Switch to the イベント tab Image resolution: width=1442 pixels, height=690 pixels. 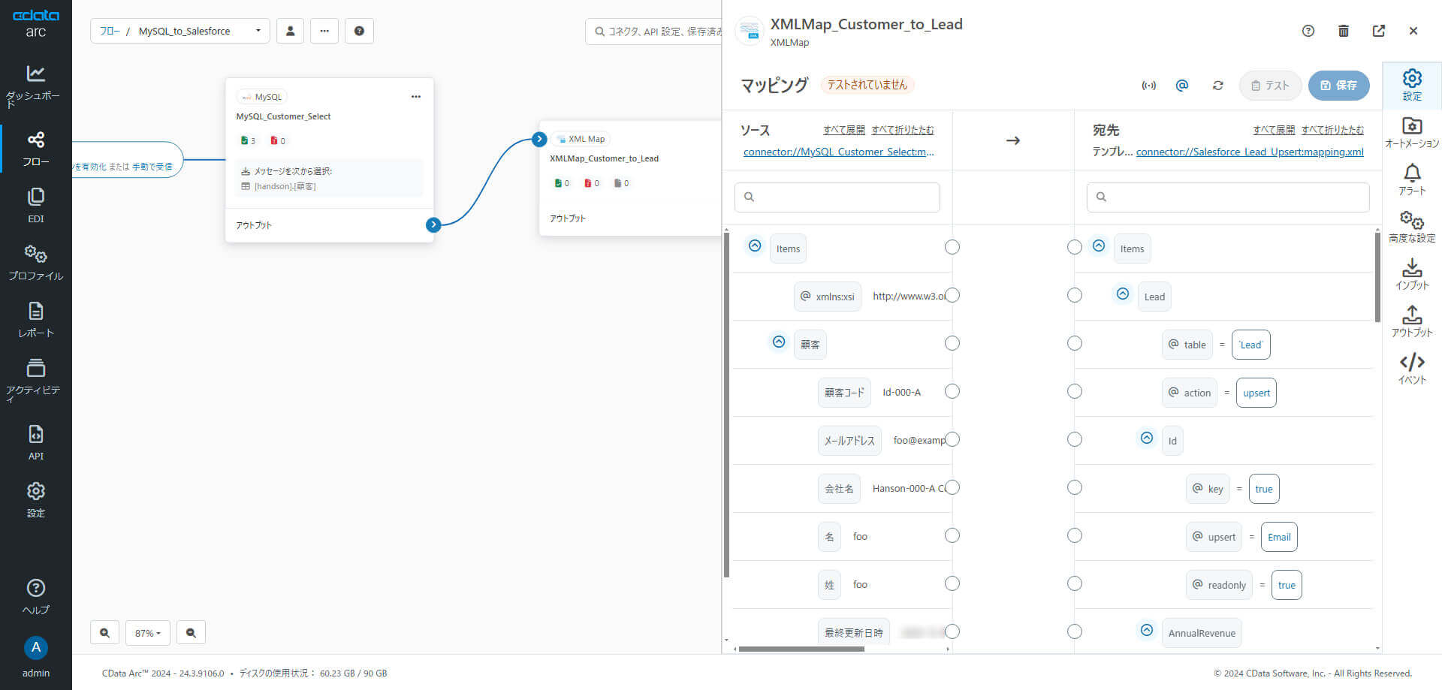click(1412, 369)
